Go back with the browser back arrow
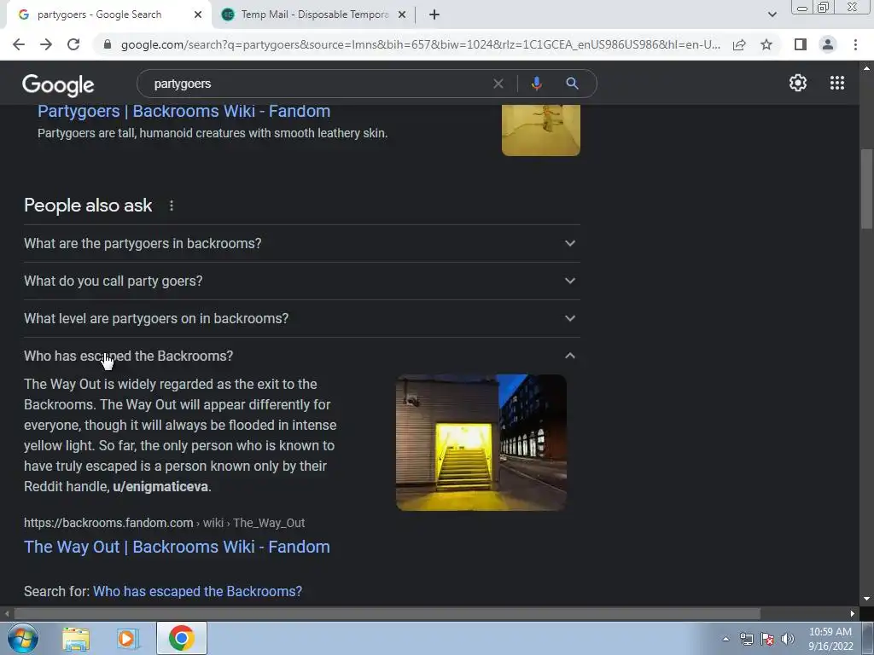The width and height of the screenshot is (874, 655). 19,44
